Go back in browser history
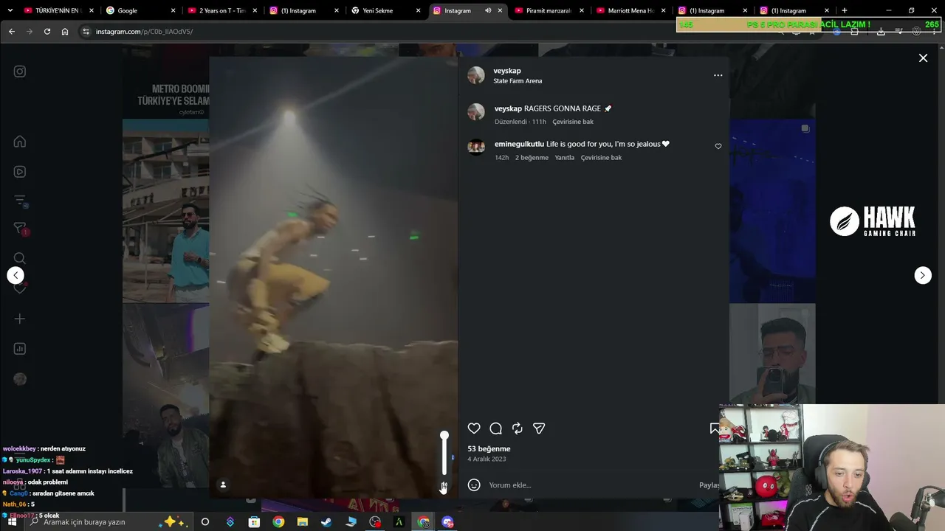This screenshot has height=531, width=945. [12, 32]
